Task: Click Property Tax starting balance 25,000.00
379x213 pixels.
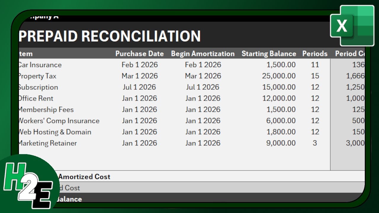Action: (x=279, y=76)
